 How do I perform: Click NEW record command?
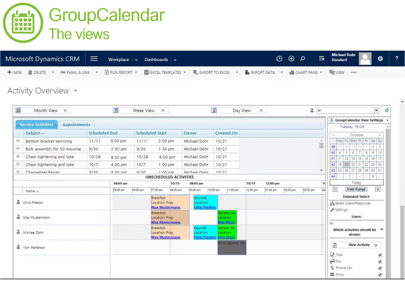pyautogui.click(x=15, y=72)
